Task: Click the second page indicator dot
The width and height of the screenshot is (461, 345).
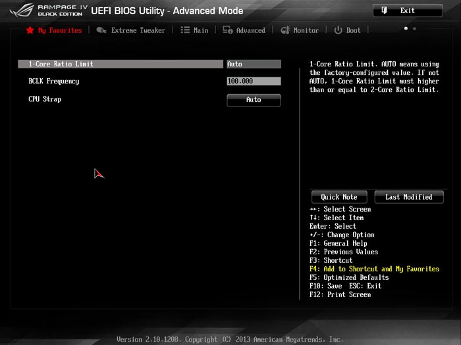Action: 414,28
